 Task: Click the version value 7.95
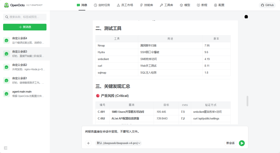click(x=207, y=46)
